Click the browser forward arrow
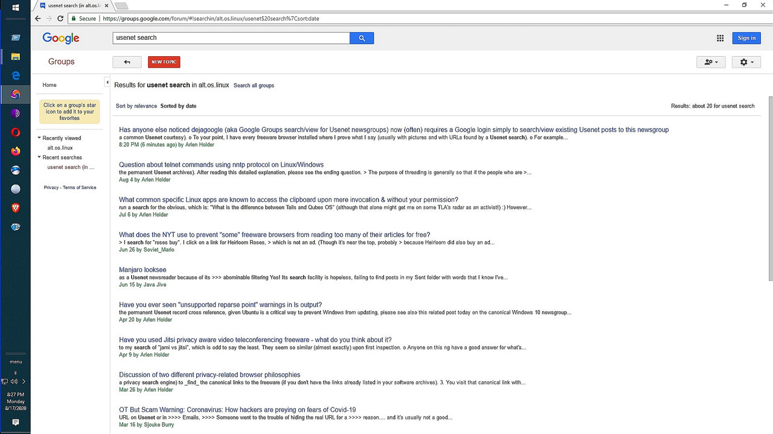The image size is (773, 434). (x=49, y=18)
